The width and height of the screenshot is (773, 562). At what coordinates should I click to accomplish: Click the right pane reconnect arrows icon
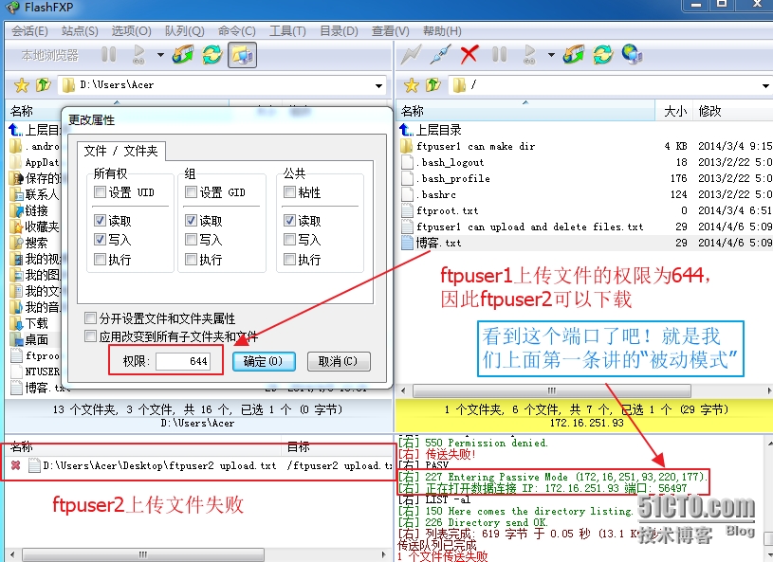click(574, 54)
